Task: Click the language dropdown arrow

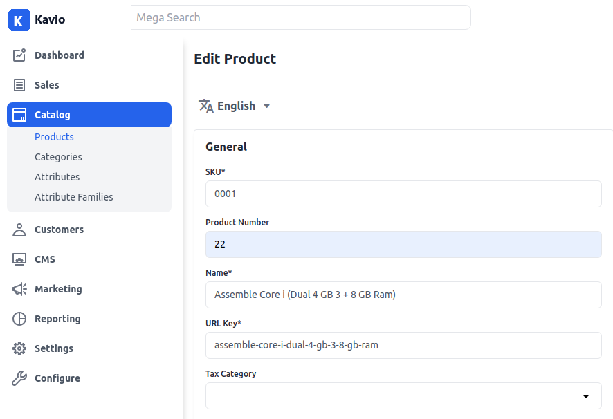Action: coord(266,106)
